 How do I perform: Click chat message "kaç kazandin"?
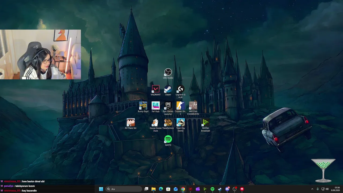(x=29, y=191)
